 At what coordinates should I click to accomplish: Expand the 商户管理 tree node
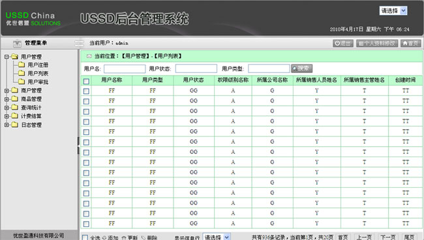click(7, 91)
